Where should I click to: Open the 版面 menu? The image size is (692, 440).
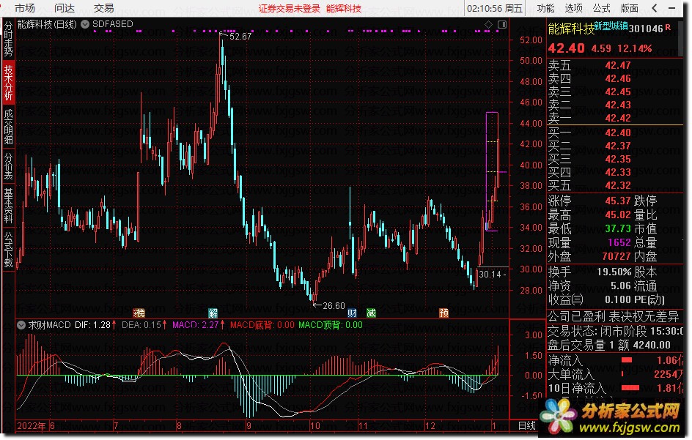tap(630, 8)
